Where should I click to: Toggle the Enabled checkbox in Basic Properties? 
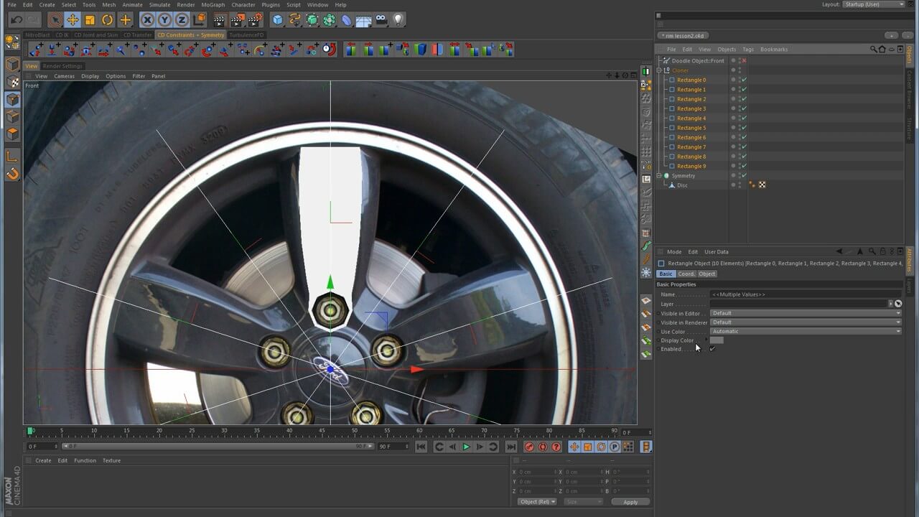[712, 349]
